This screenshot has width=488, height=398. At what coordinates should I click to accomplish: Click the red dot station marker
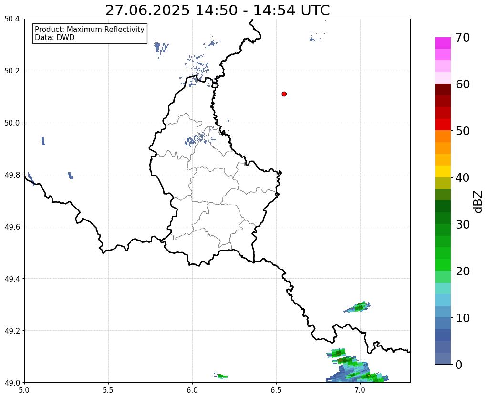coord(284,94)
